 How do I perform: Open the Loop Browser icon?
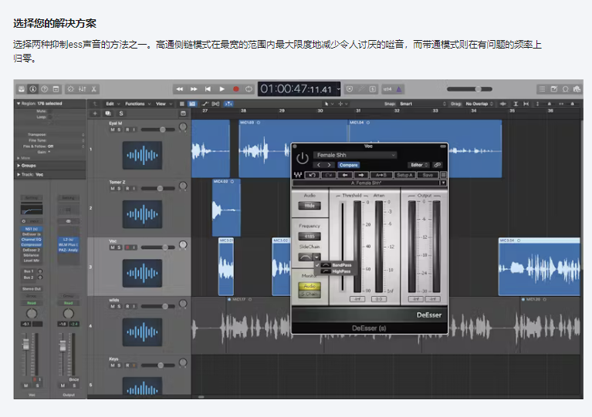[x=566, y=89]
